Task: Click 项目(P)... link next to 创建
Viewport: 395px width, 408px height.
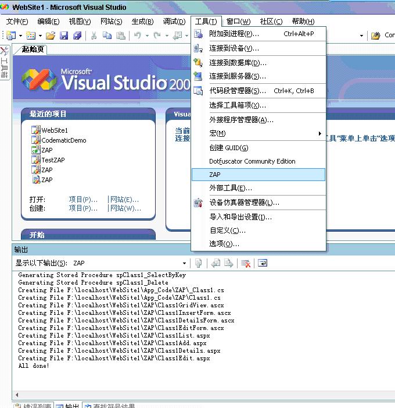Action: 83,208
